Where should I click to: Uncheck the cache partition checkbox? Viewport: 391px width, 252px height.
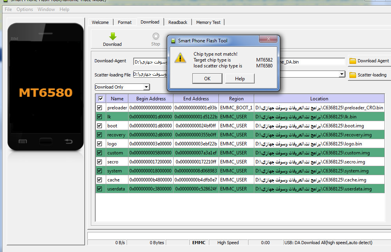tap(100, 179)
